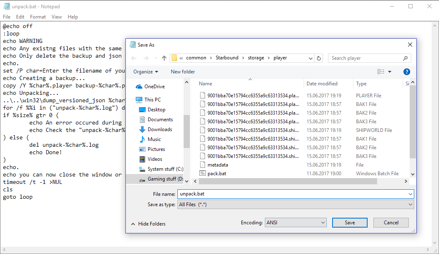This screenshot has width=439, height=254.
Task: Select the metadata file in list
Action: 217,165
